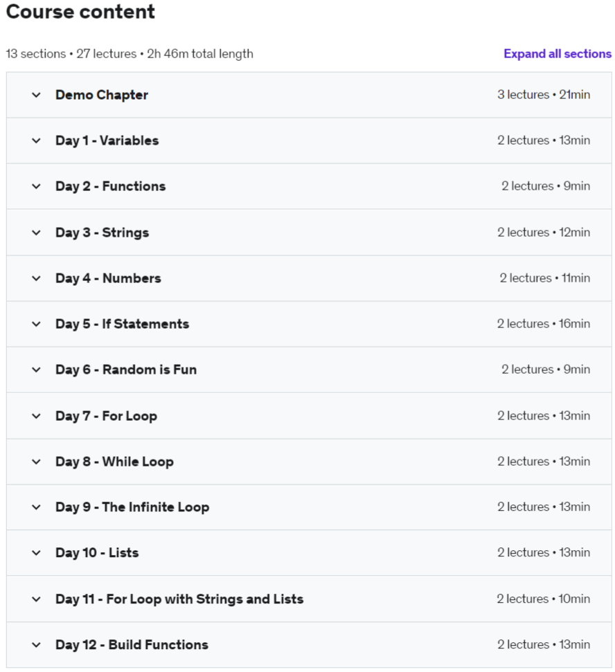Click the chevron icon beside Demo Chapter
The height and width of the screenshot is (672, 615).
(37, 95)
